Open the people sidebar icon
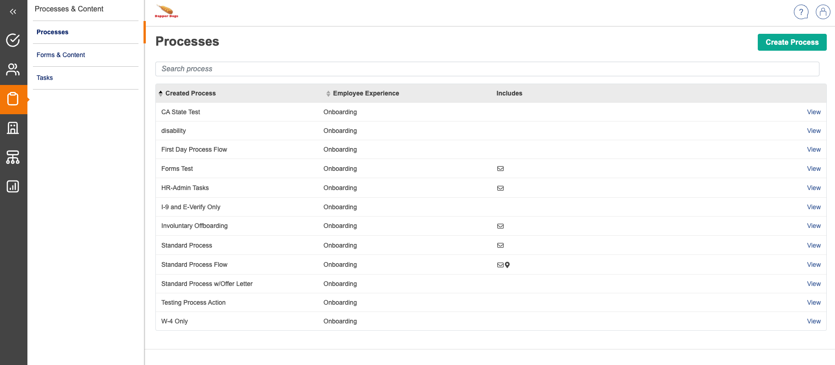This screenshot has width=835, height=365. (x=13, y=69)
